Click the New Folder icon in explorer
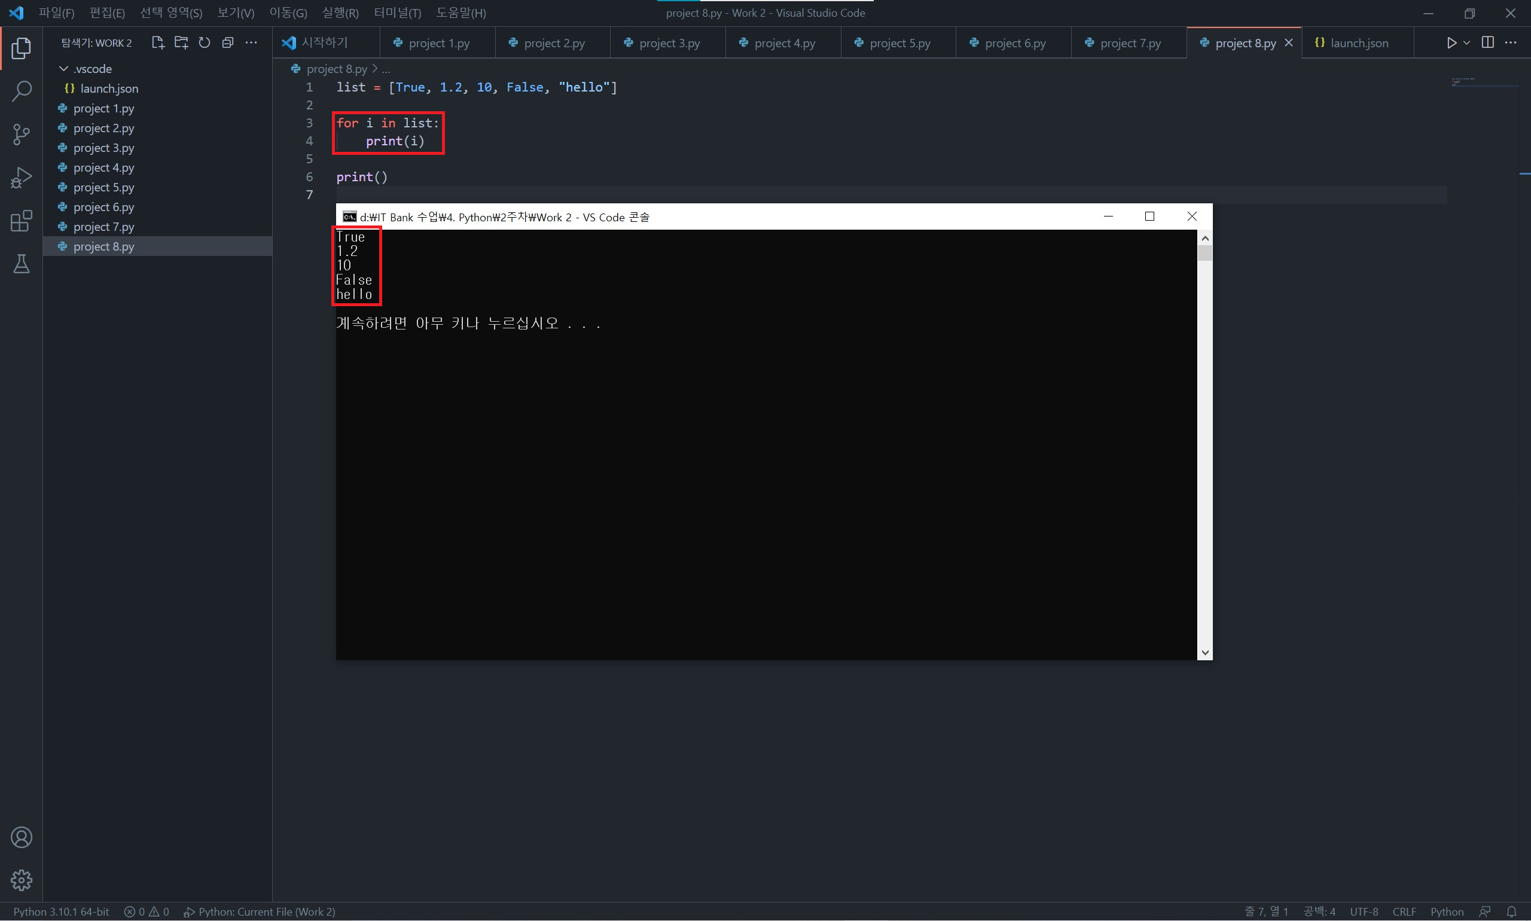The height and width of the screenshot is (921, 1531). [181, 43]
